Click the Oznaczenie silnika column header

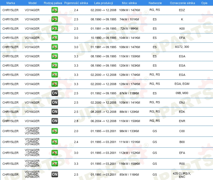[182, 3]
